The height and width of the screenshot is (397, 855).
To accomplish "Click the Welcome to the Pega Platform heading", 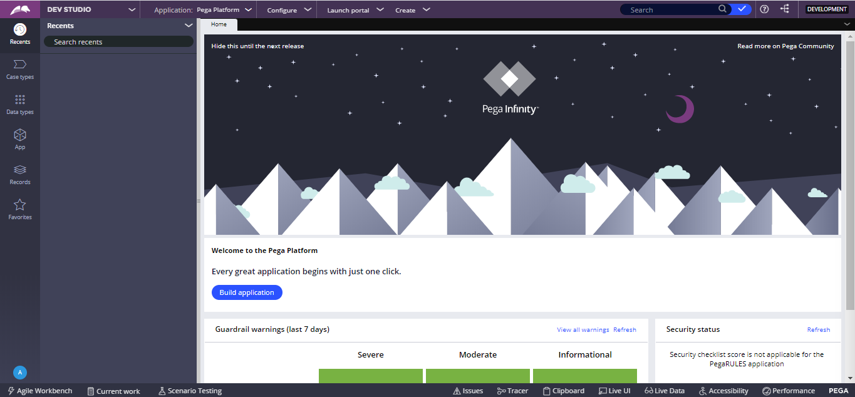I will click(x=264, y=250).
